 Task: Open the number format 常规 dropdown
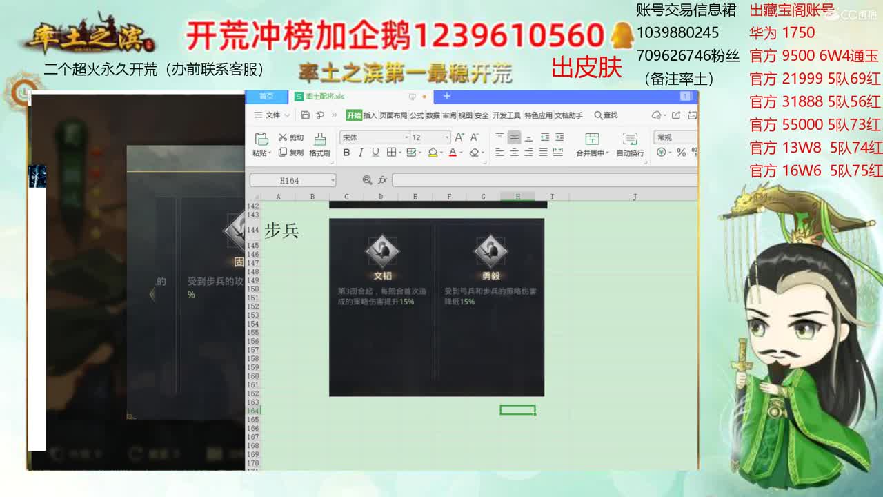(x=677, y=137)
